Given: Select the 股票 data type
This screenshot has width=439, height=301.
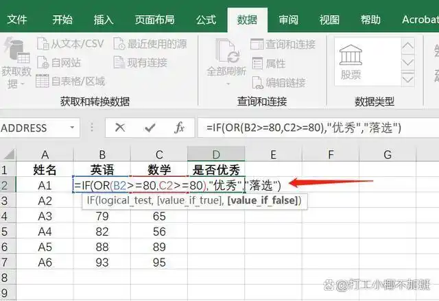Looking at the screenshot, I should pos(351,62).
